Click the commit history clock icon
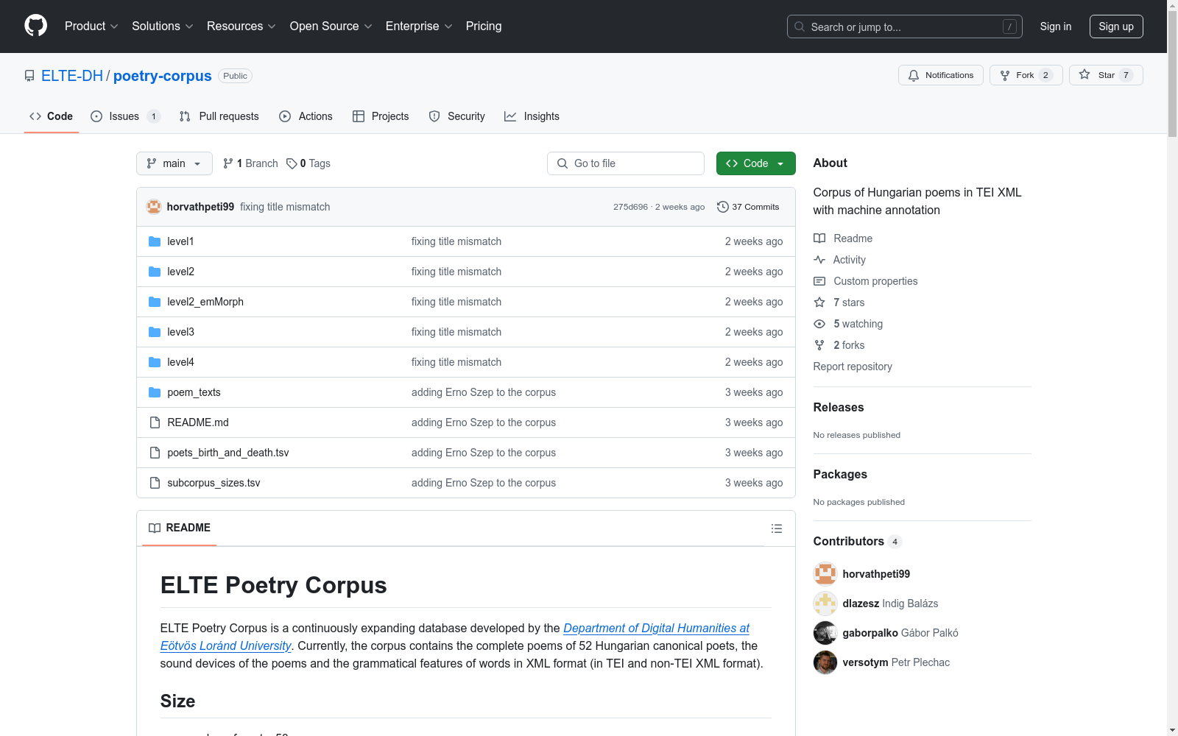 point(723,207)
